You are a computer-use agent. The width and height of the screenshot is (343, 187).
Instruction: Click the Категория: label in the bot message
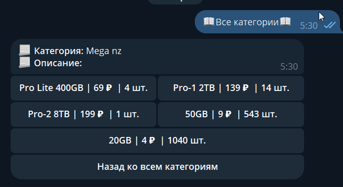(x=59, y=51)
